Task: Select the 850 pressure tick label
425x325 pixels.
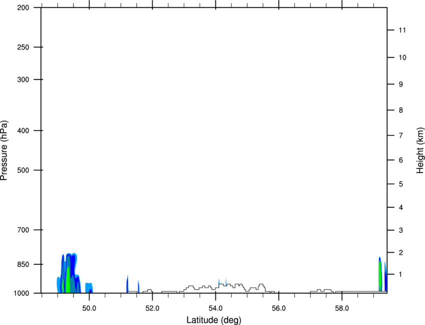Action: (x=23, y=264)
